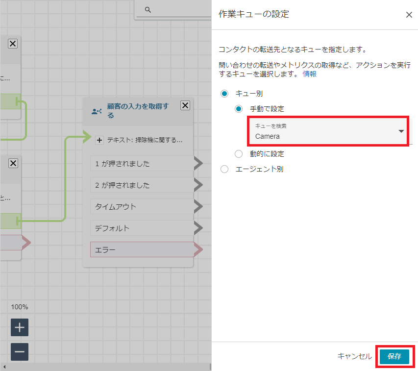This screenshot has width=418, height=371.
Task: Click the キャンセル button
Action: coord(355,356)
